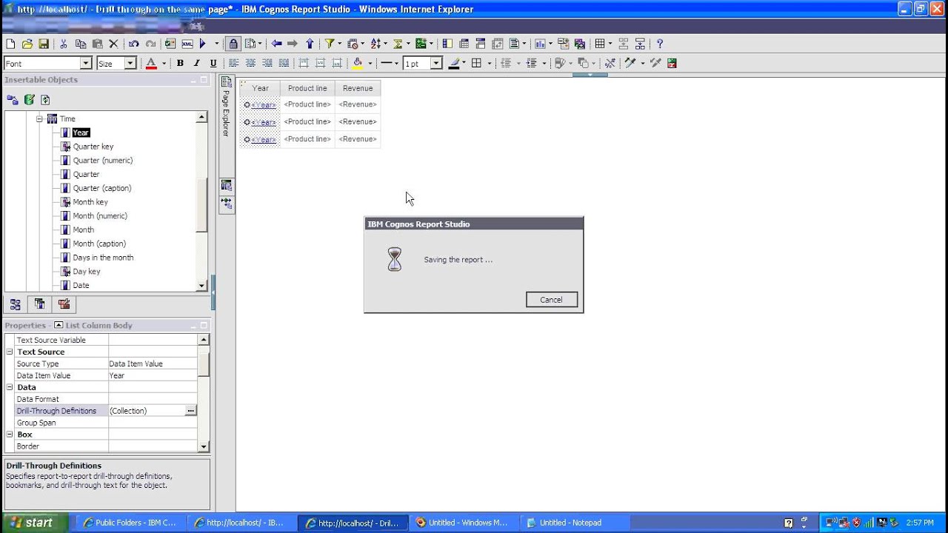Click the Delete X icon in toolbar
This screenshot has height=533, width=948.
point(113,44)
